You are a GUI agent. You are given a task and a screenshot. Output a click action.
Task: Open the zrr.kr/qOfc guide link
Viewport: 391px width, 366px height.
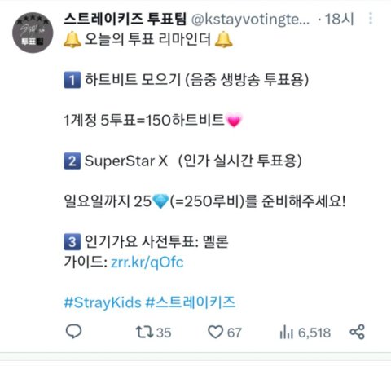147,262
